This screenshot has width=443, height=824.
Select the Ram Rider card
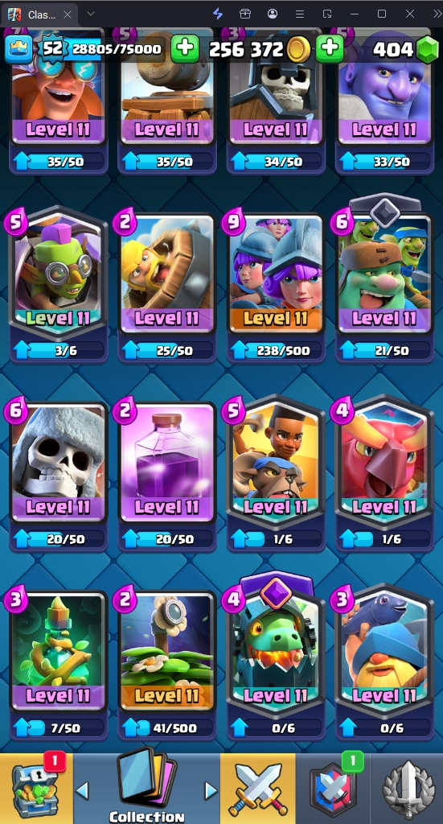pos(276,463)
